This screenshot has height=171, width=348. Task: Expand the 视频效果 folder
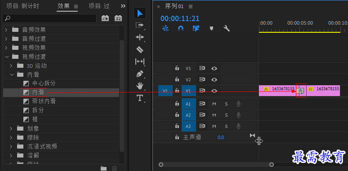coord(6,48)
